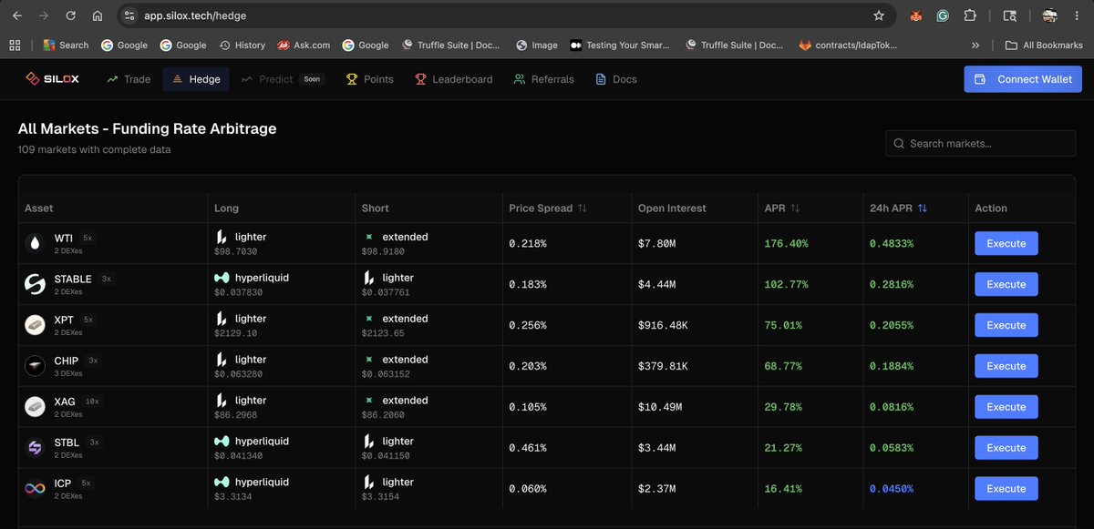Viewport: 1094px width, 529px height.
Task: Execute the XPT arbitrage trade
Action: [x=1006, y=325]
